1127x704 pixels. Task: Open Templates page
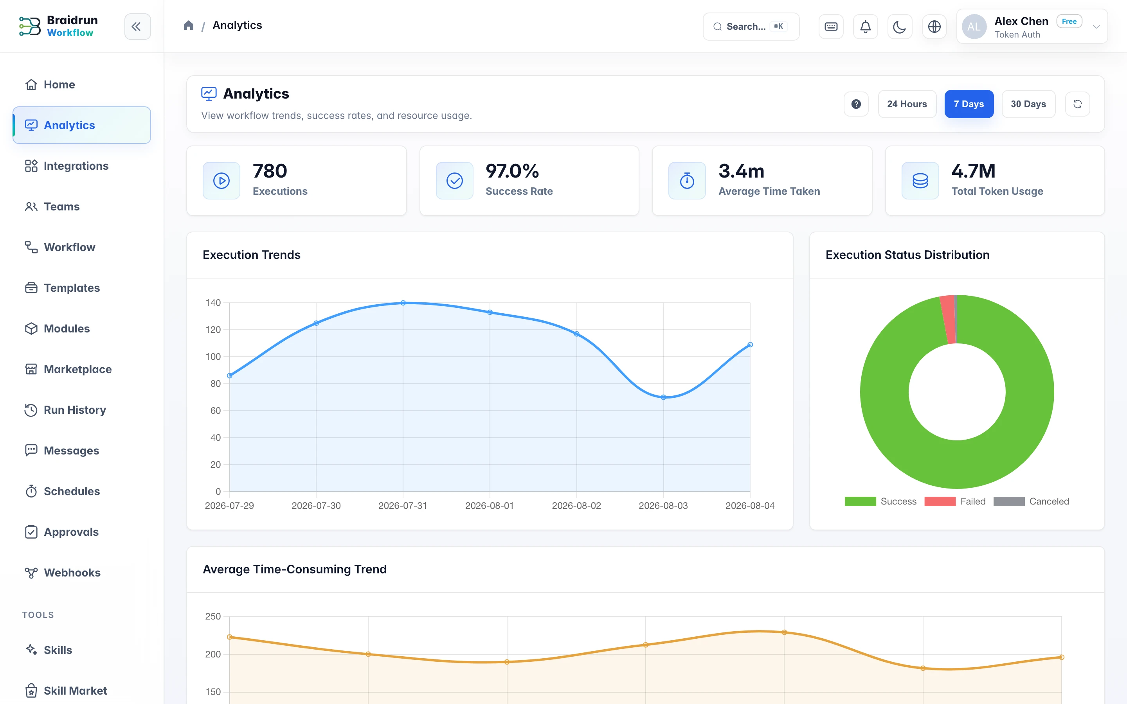point(81,288)
